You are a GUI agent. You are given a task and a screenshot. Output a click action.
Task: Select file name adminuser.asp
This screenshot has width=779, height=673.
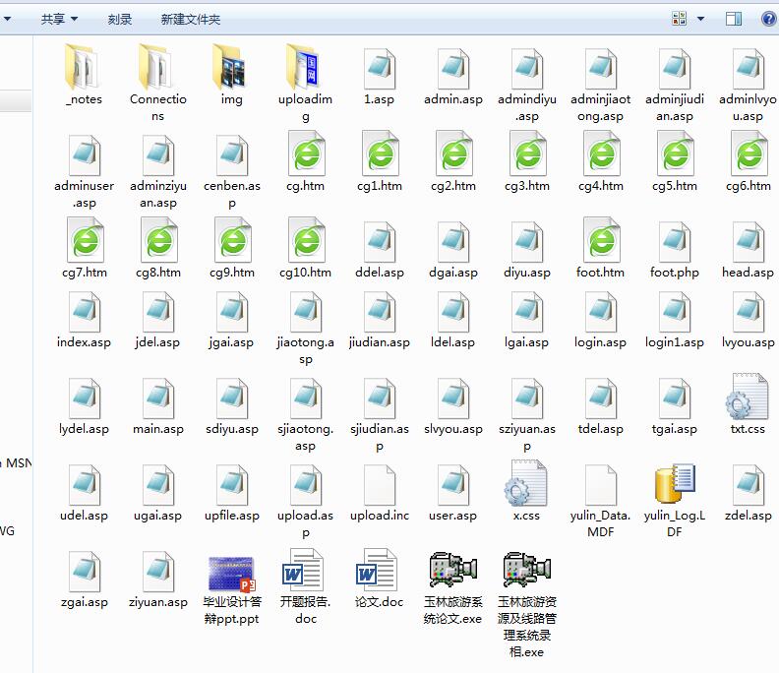84,194
